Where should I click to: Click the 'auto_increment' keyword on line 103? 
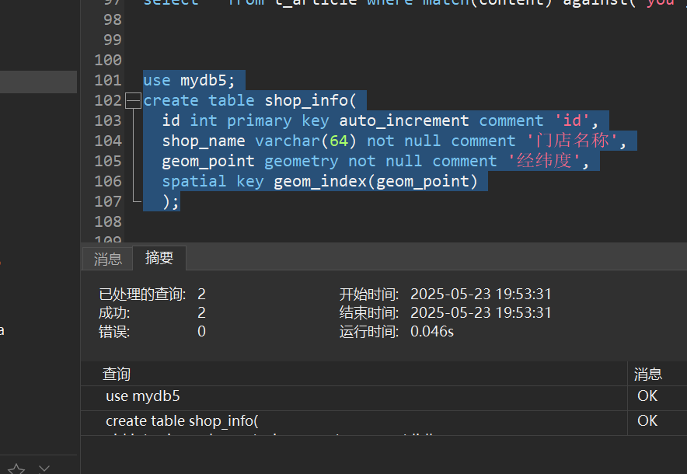coord(404,121)
